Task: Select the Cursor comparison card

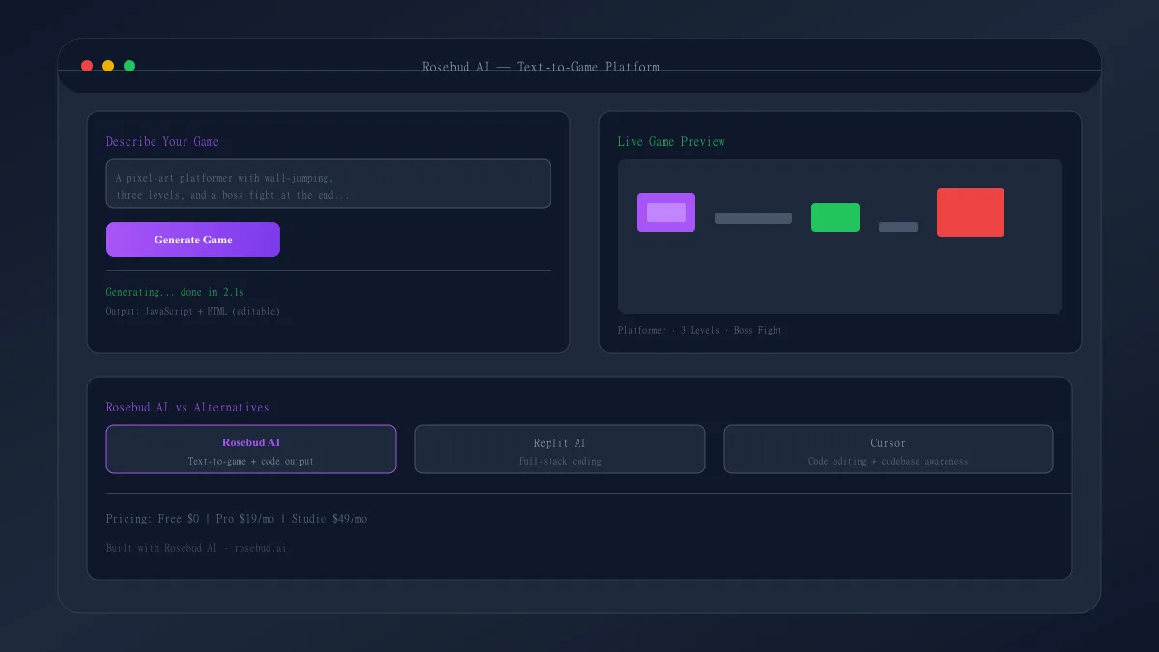Action: click(x=889, y=449)
